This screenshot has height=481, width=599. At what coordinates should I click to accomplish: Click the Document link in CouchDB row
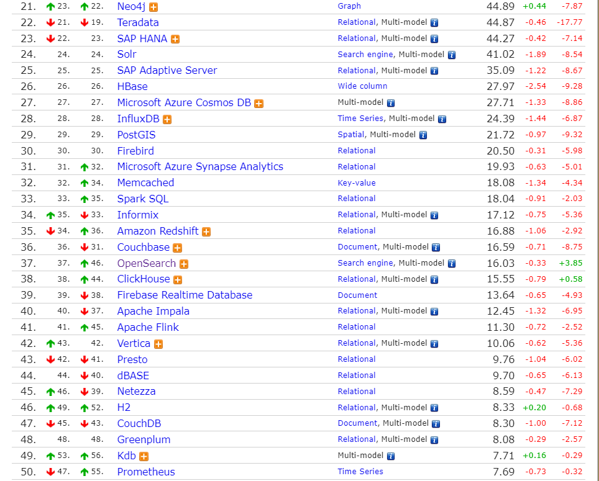357,423
